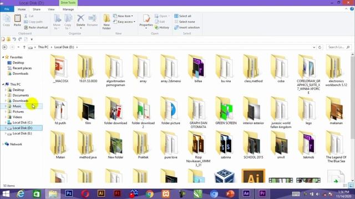The width and height of the screenshot is (355, 199).
Task: Click Select none in ribbon
Action: (185, 22)
